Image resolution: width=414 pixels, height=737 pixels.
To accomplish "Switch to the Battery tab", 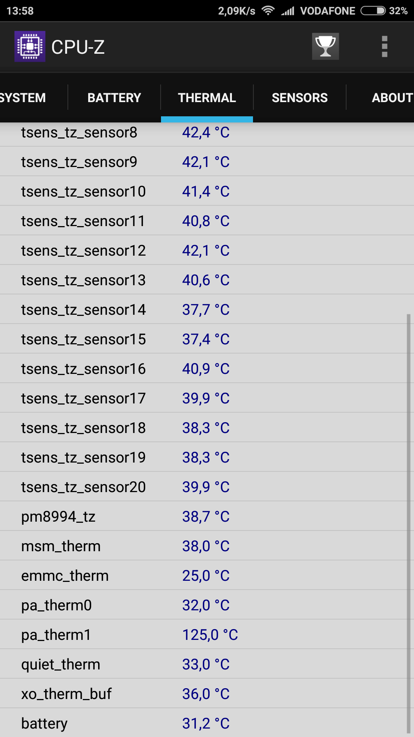I will 114,97.
